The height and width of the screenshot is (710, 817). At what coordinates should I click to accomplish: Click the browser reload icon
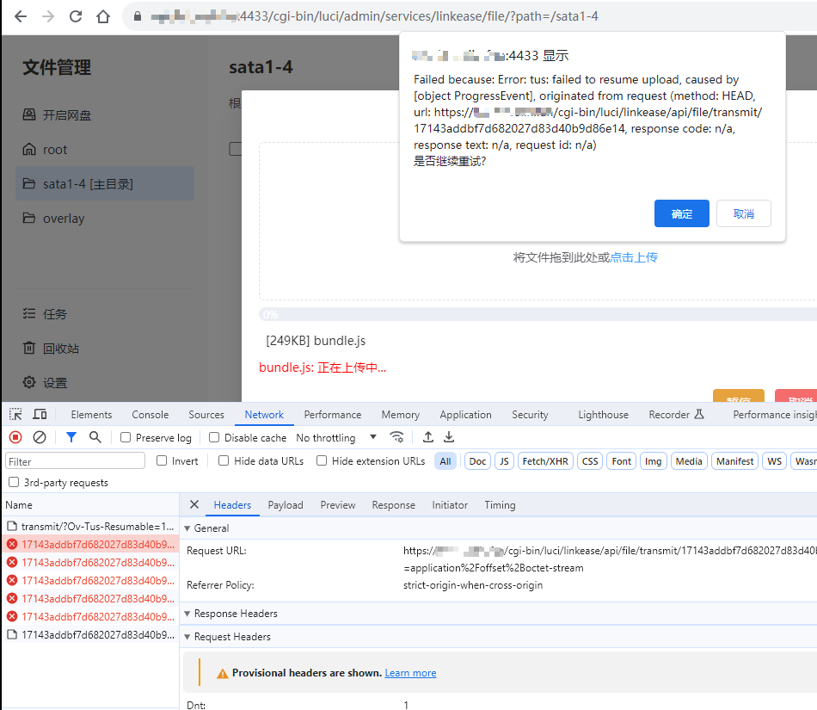click(x=76, y=16)
